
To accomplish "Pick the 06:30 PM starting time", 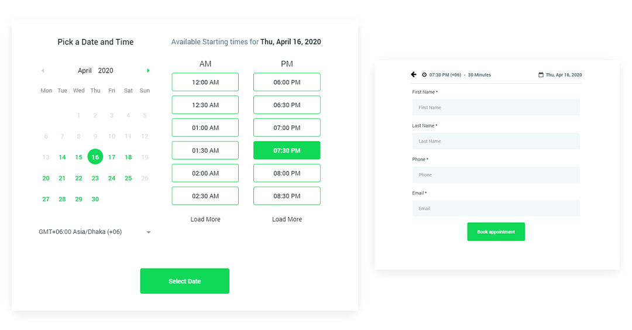I will tap(287, 105).
